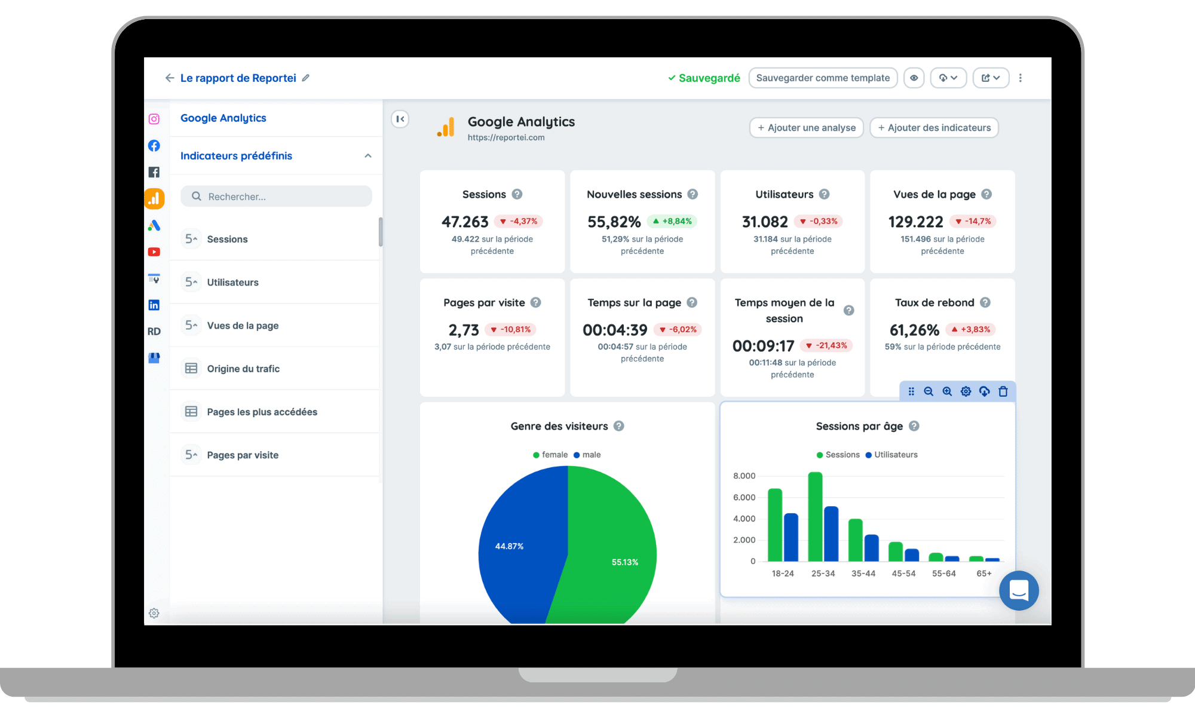The height and width of the screenshot is (717, 1195).
Task: Click Sauvegarder comme template button
Action: pos(823,78)
